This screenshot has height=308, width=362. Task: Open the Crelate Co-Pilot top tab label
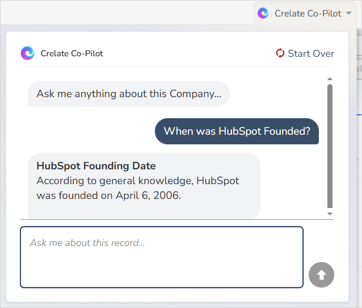[309, 13]
